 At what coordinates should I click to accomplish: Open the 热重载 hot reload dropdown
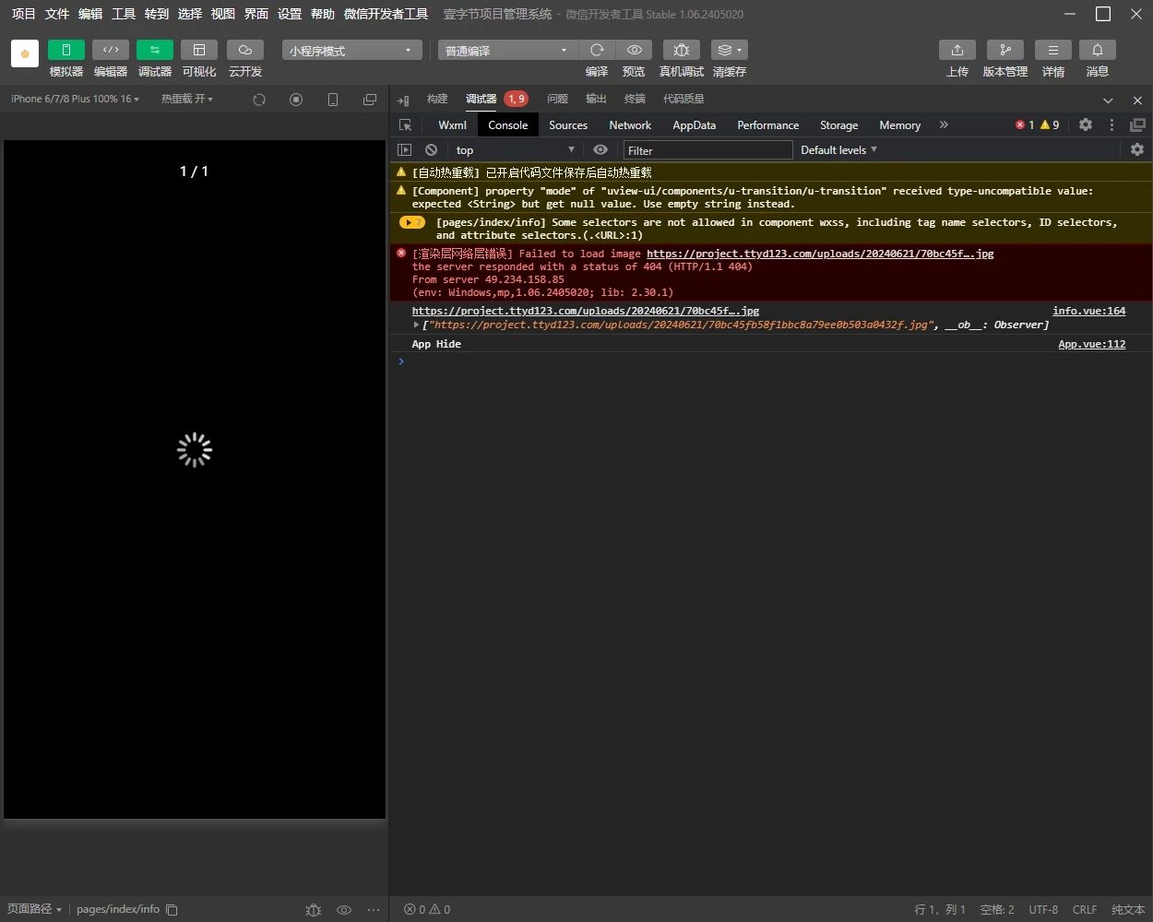click(x=187, y=99)
